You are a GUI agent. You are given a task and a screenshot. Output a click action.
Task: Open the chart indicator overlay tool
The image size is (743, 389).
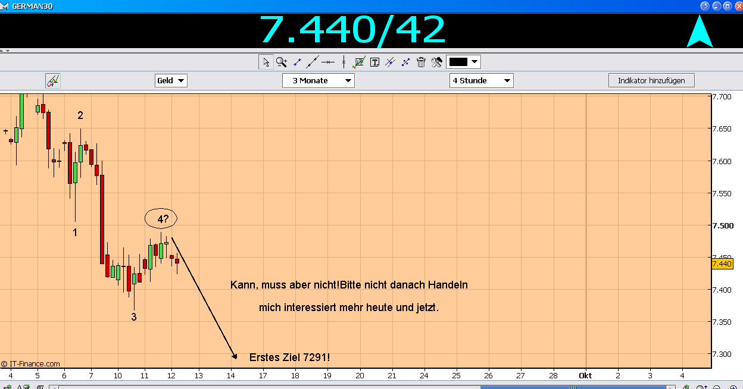click(359, 62)
